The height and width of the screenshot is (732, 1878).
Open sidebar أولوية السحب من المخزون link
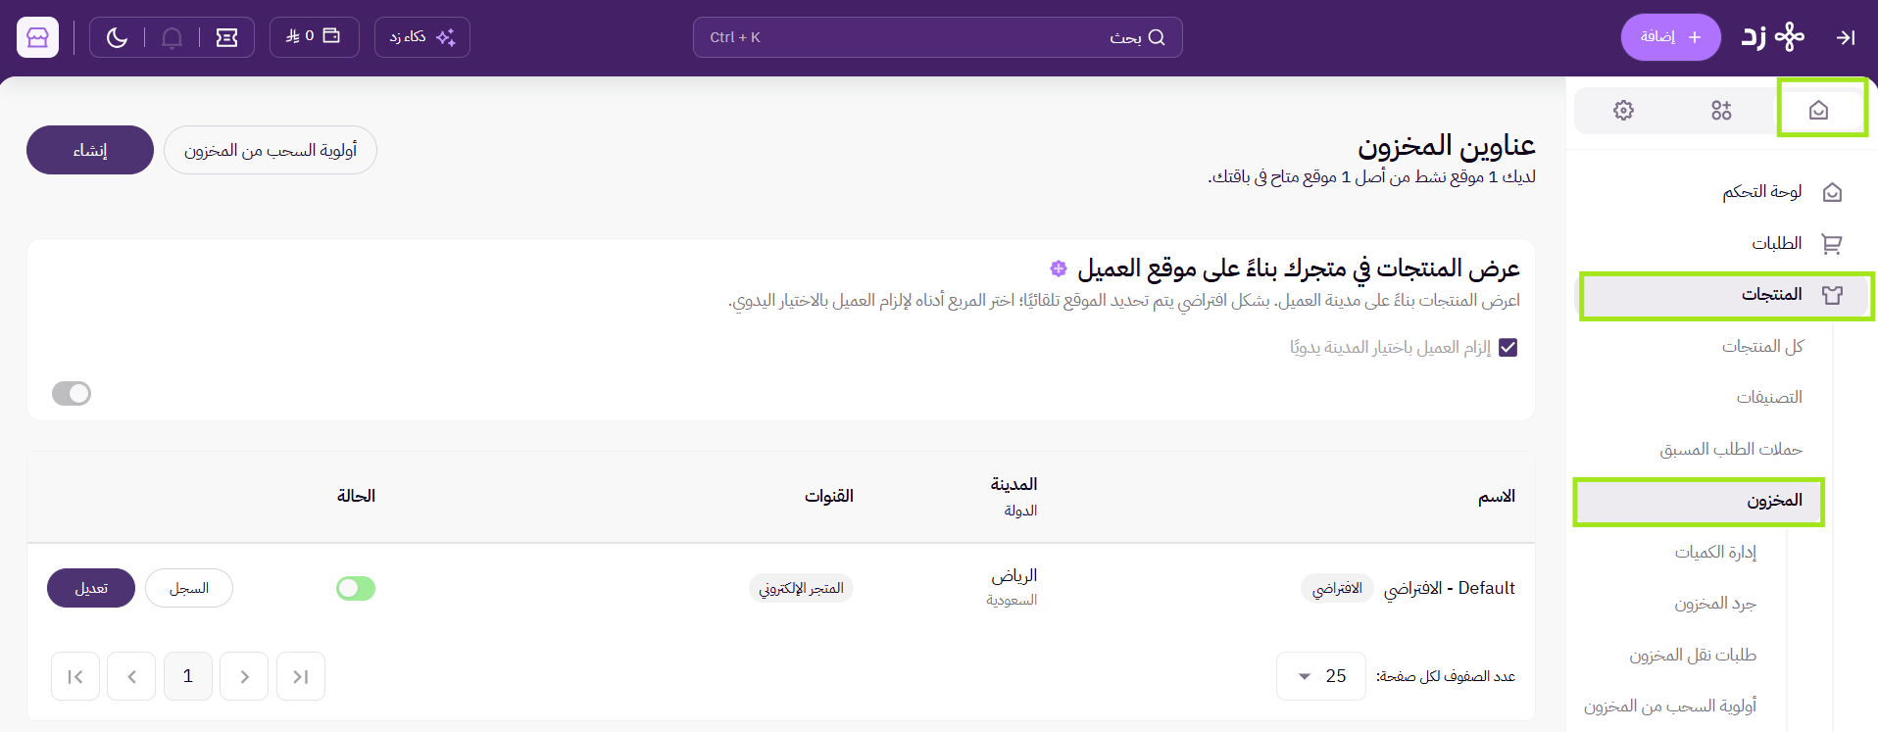point(1670,706)
